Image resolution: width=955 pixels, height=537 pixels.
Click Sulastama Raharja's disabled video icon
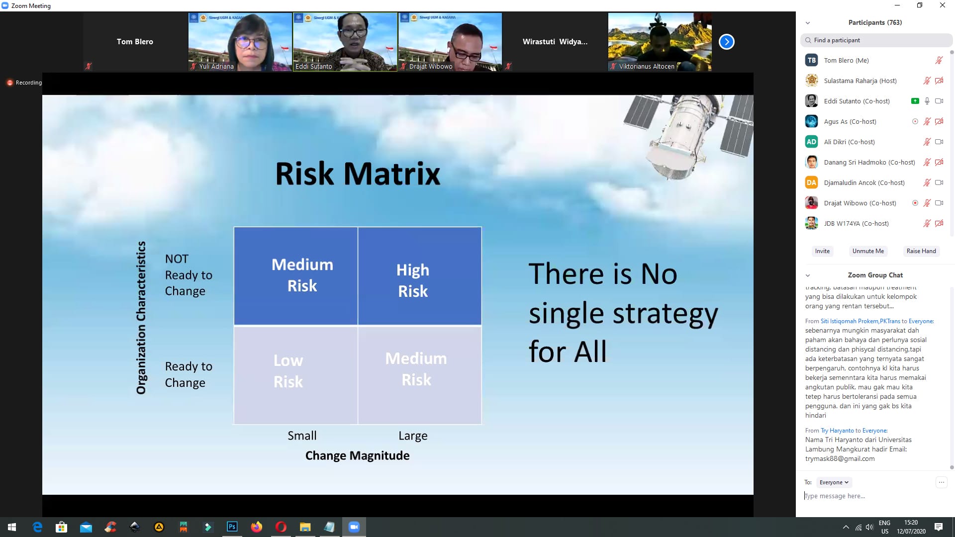click(x=939, y=81)
